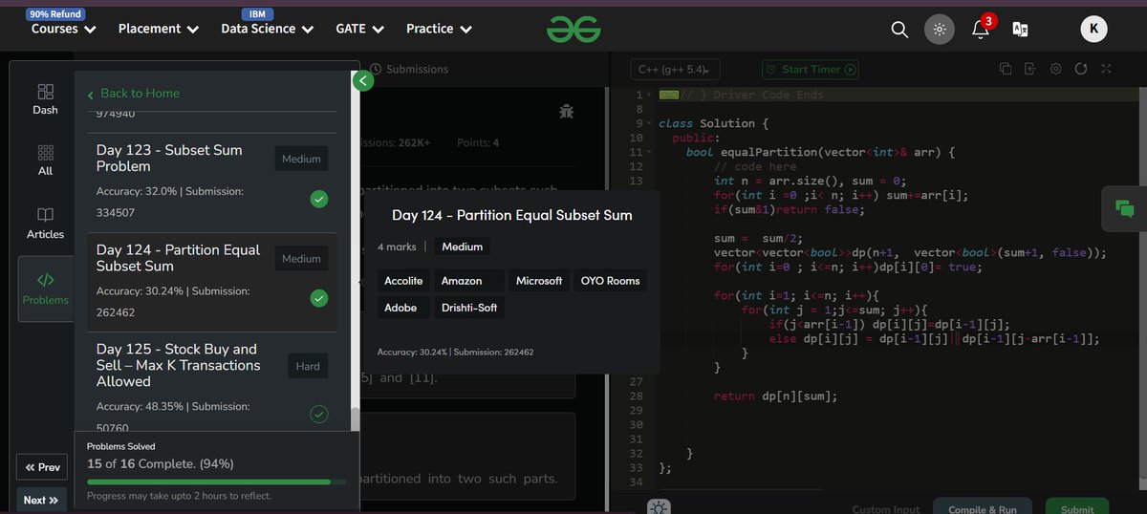The height and width of the screenshot is (514, 1147).
Task: Click Day 124 solved checkmark
Action: tap(319, 299)
